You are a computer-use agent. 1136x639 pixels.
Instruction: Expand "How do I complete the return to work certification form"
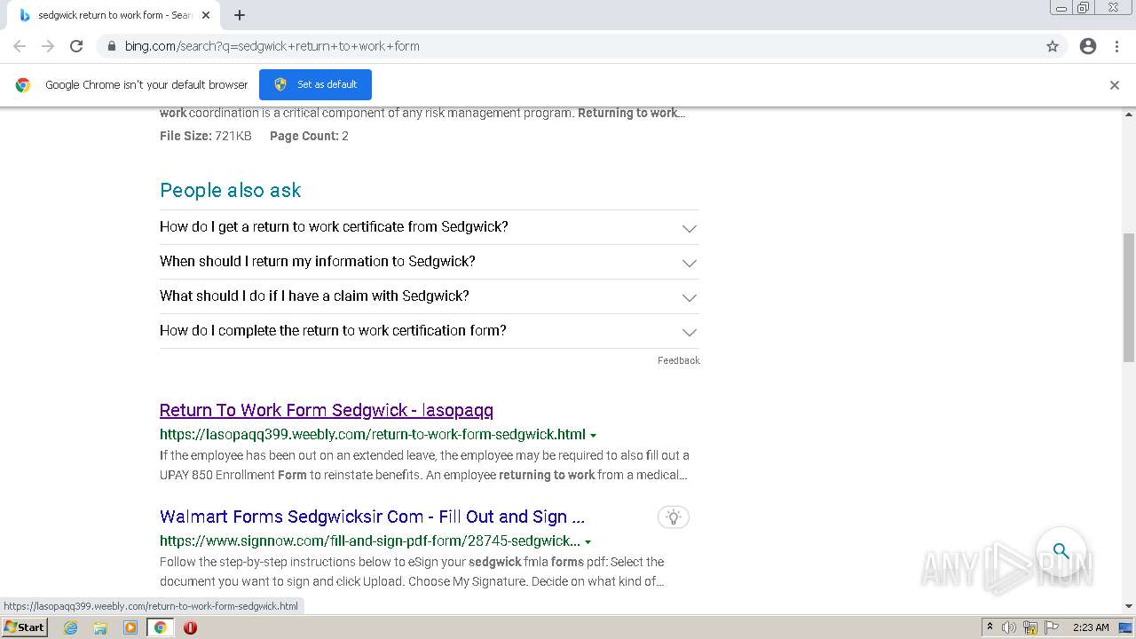click(430, 331)
